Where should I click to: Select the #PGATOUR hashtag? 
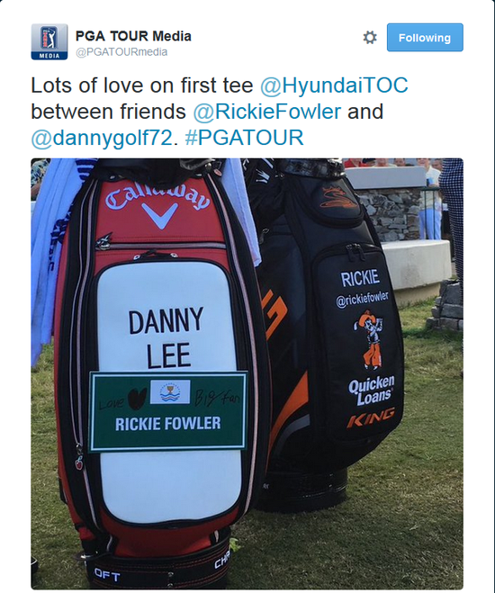pyautogui.click(x=244, y=138)
